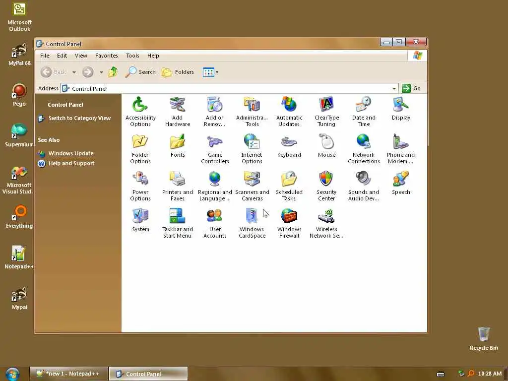Switch to Category View link
508x381 pixels.
click(x=79, y=118)
